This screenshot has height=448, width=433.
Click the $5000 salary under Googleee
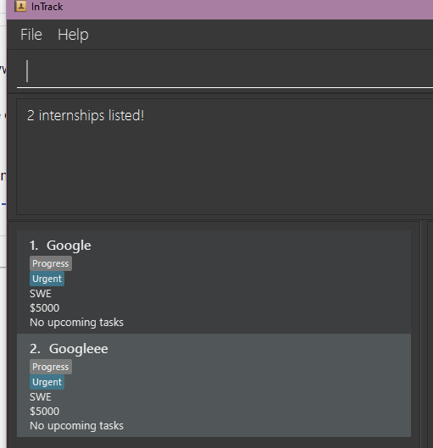coord(45,412)
